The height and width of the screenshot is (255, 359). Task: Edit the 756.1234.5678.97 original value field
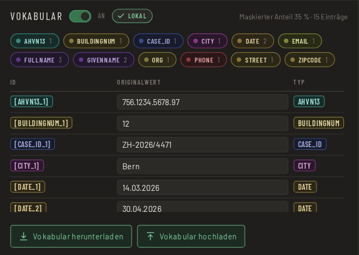(202, 102)
